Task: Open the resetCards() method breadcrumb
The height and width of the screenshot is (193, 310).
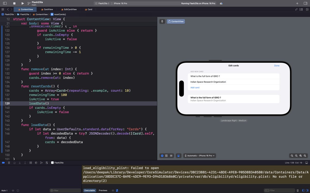Action: [x=58, y=14]
